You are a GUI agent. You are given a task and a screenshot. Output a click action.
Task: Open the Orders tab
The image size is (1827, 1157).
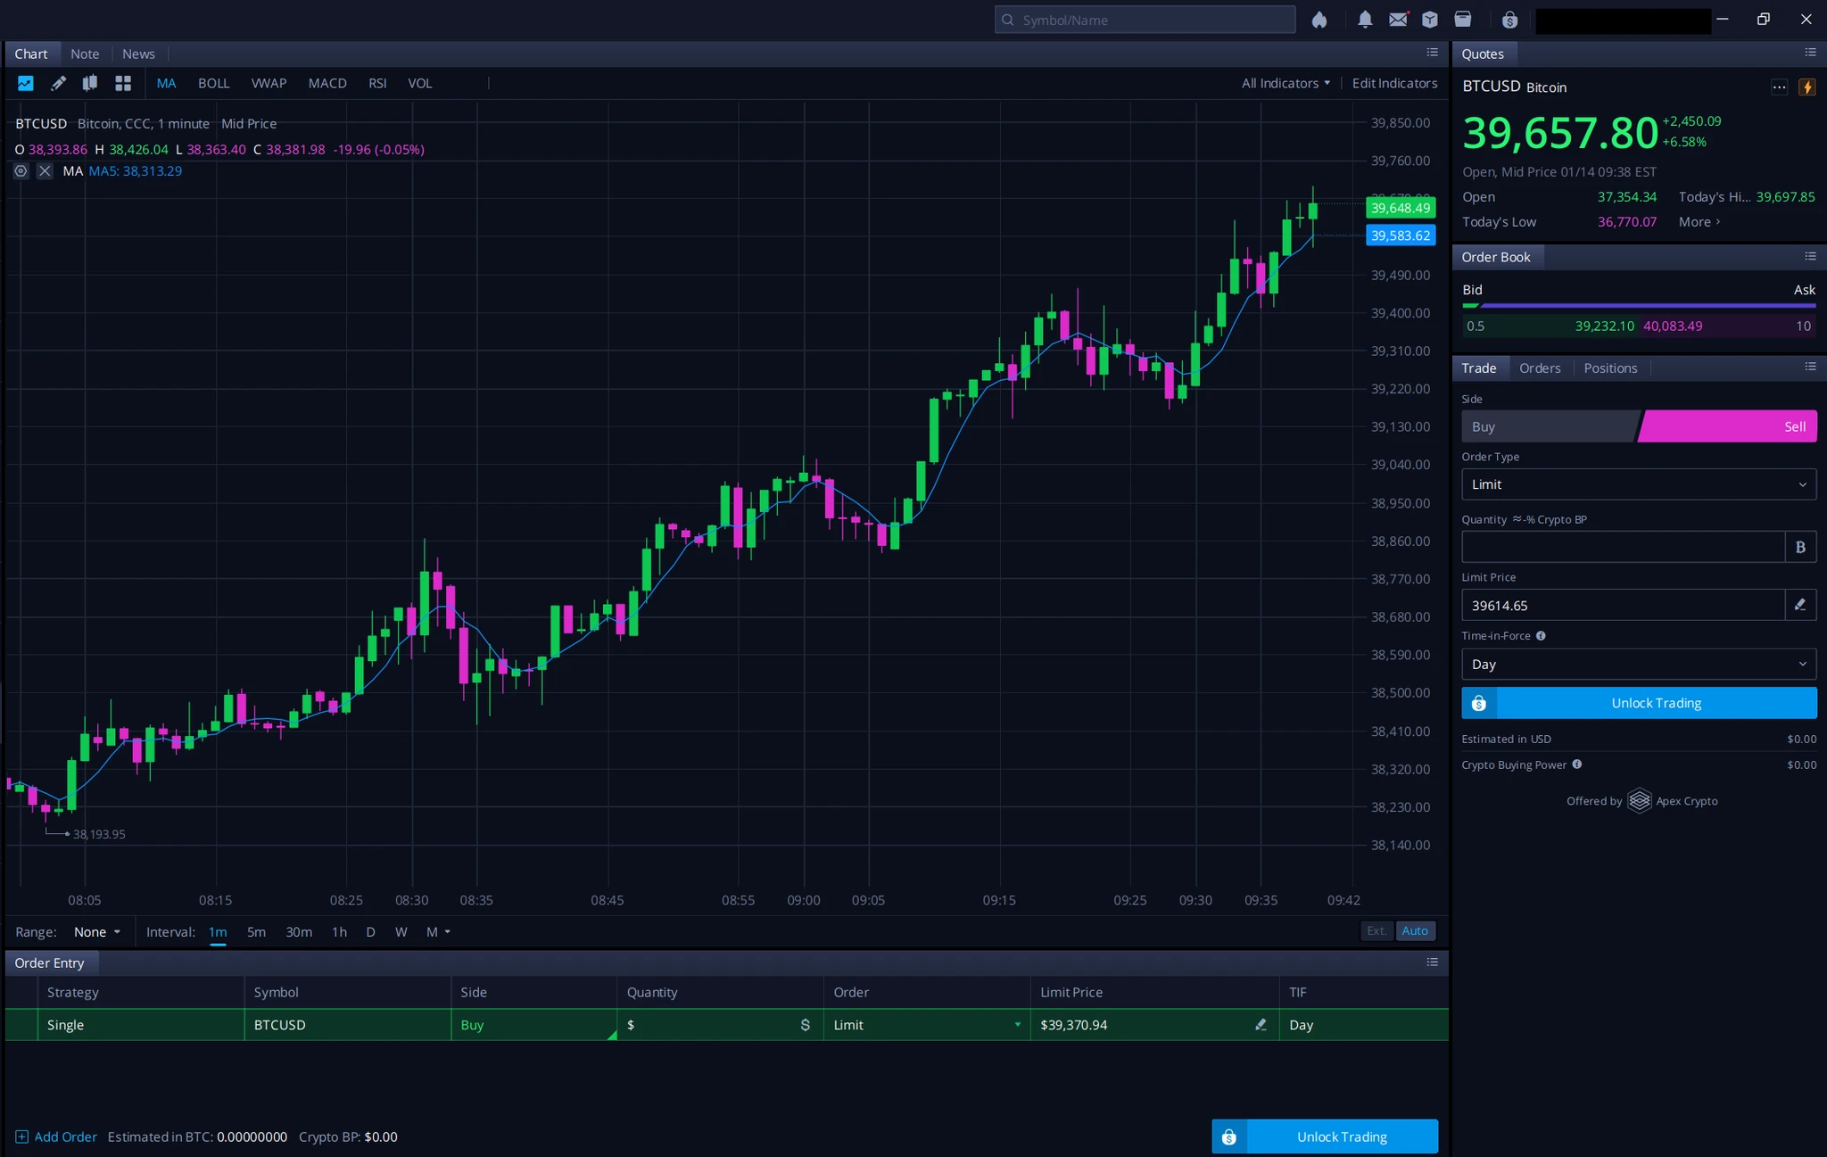coord(1540,368)
